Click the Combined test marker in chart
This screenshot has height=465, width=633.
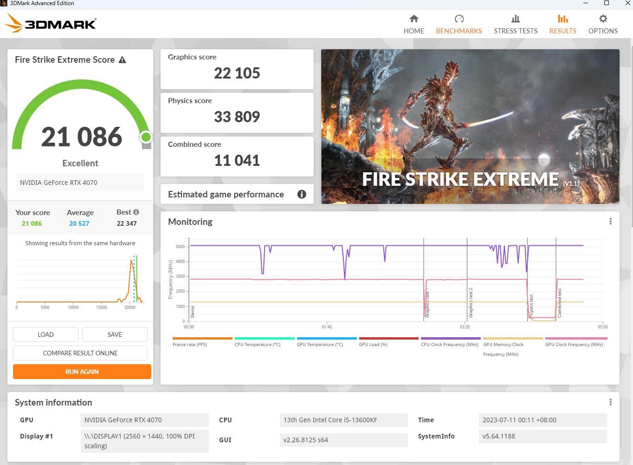(x=560, y=303)
